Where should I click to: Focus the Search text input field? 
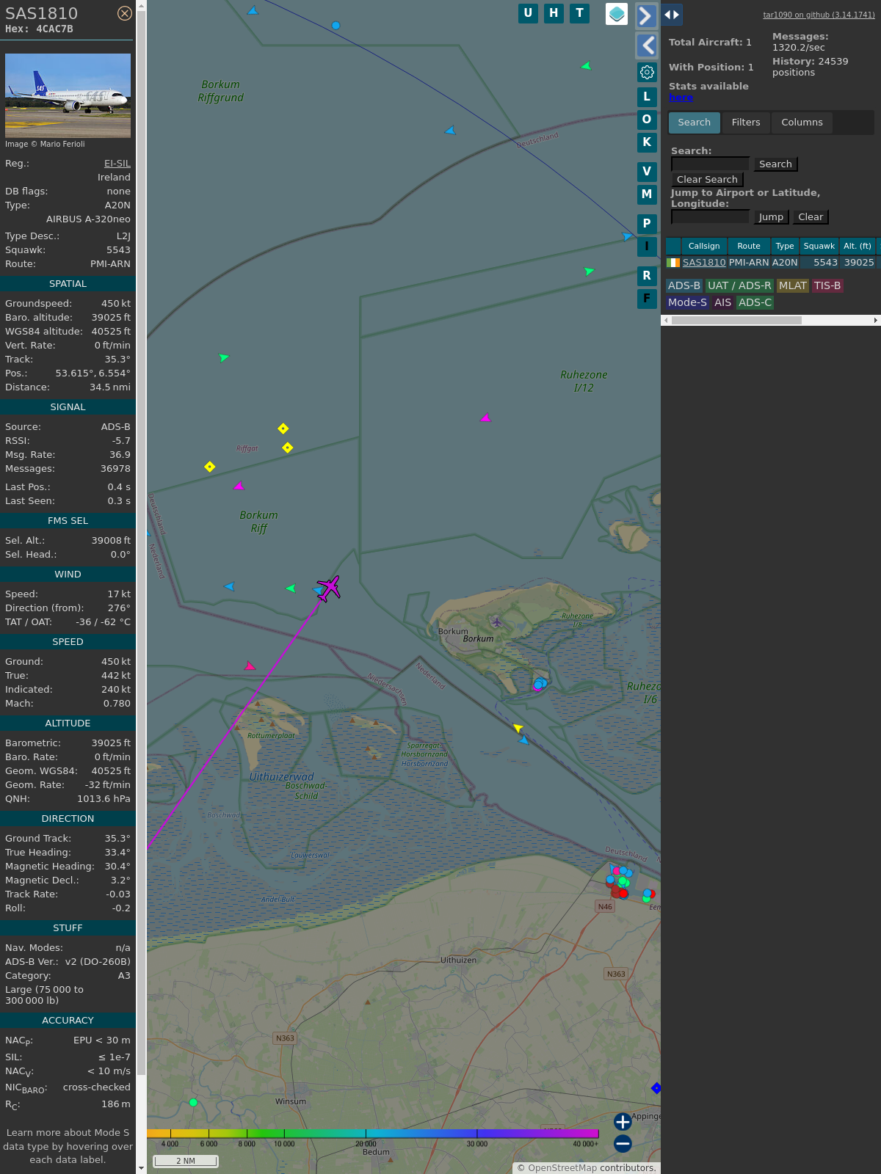pos(710,164)
